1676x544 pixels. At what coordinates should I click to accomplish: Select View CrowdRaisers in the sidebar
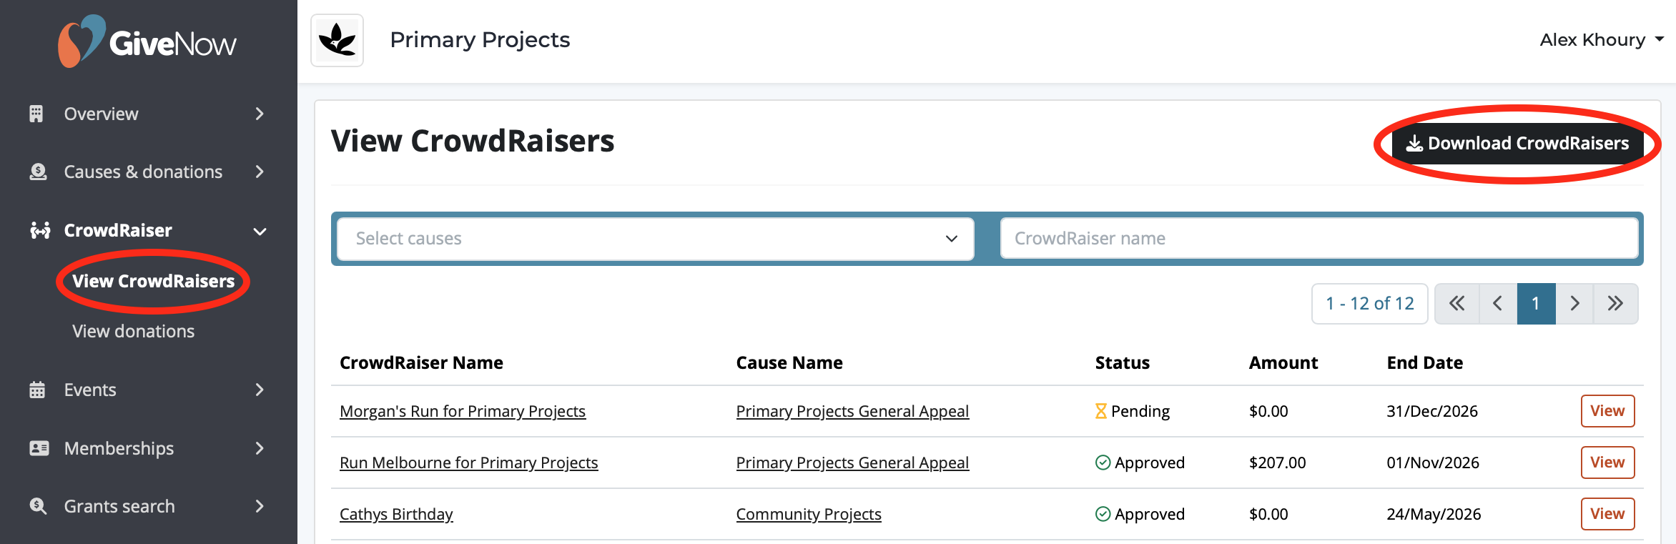153,282
